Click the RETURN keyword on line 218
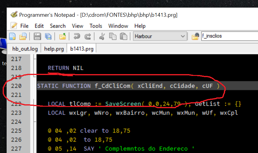 point(58,68)
